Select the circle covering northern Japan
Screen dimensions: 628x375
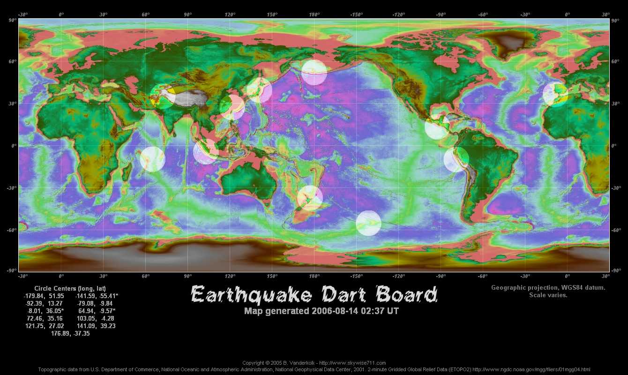pyautogui.click(x=259, y=90)
